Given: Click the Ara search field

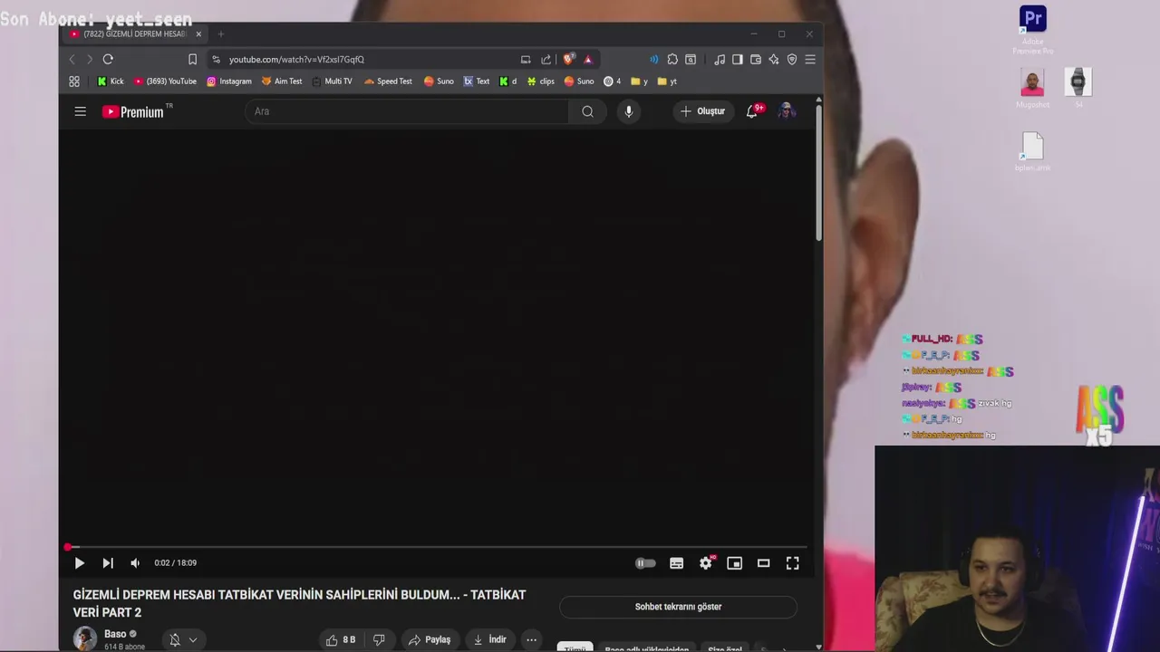Looking at the screenshot, I should click(407, 111).
